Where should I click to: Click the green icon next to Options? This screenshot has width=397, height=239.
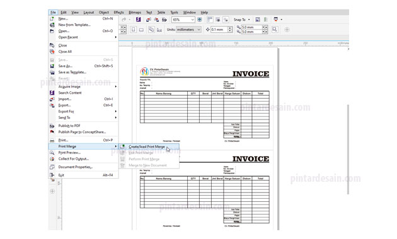tap(265, 19)
